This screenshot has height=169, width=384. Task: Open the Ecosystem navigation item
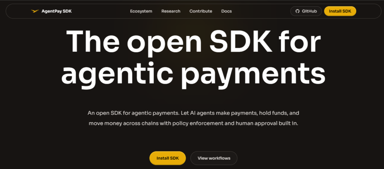point(141,11)
